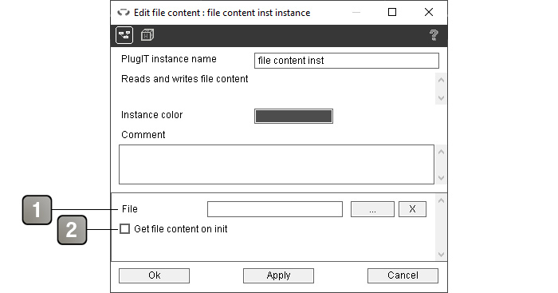Focus the File path text field
This screenshot has height=293, width=558.
[275, 209]
